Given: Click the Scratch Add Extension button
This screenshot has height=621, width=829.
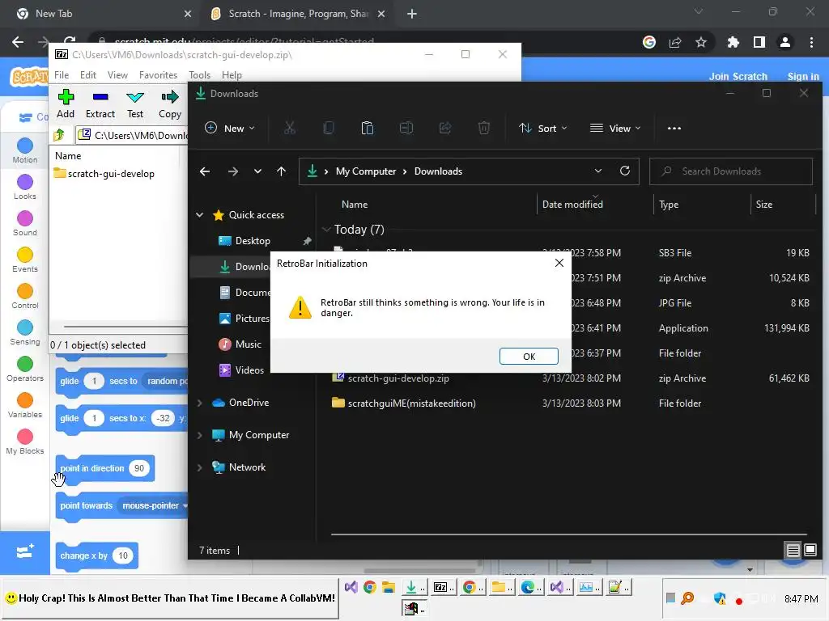Looking at the screenshot, I should click(25, 552).
